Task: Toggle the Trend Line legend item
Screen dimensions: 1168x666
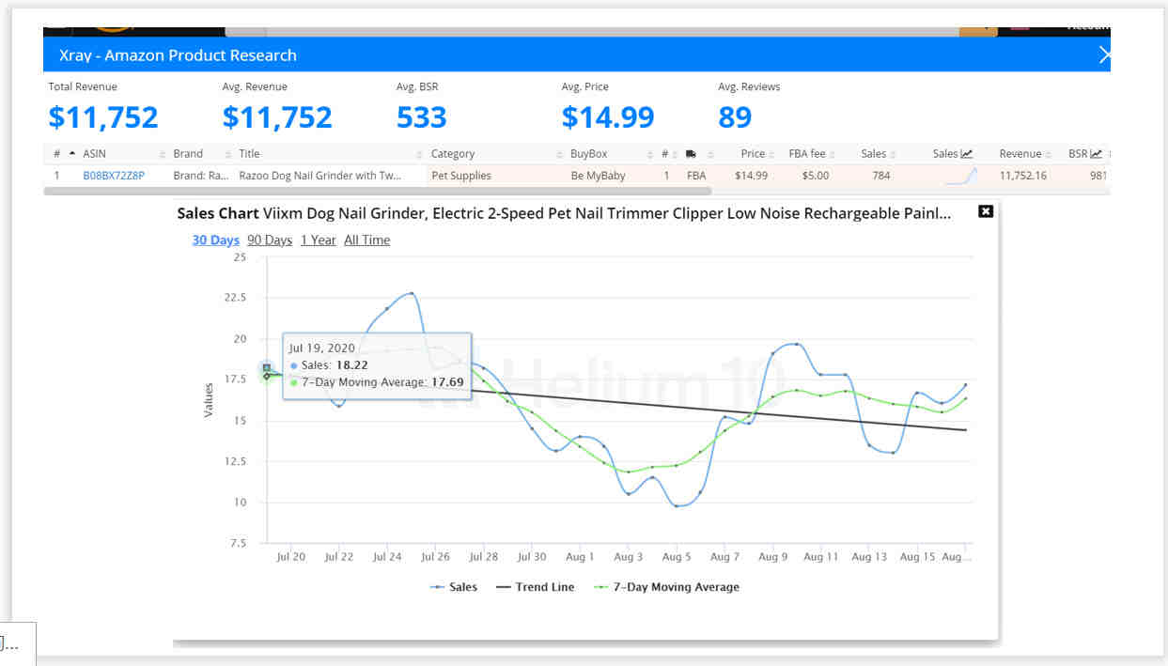Action: point(535,587)
